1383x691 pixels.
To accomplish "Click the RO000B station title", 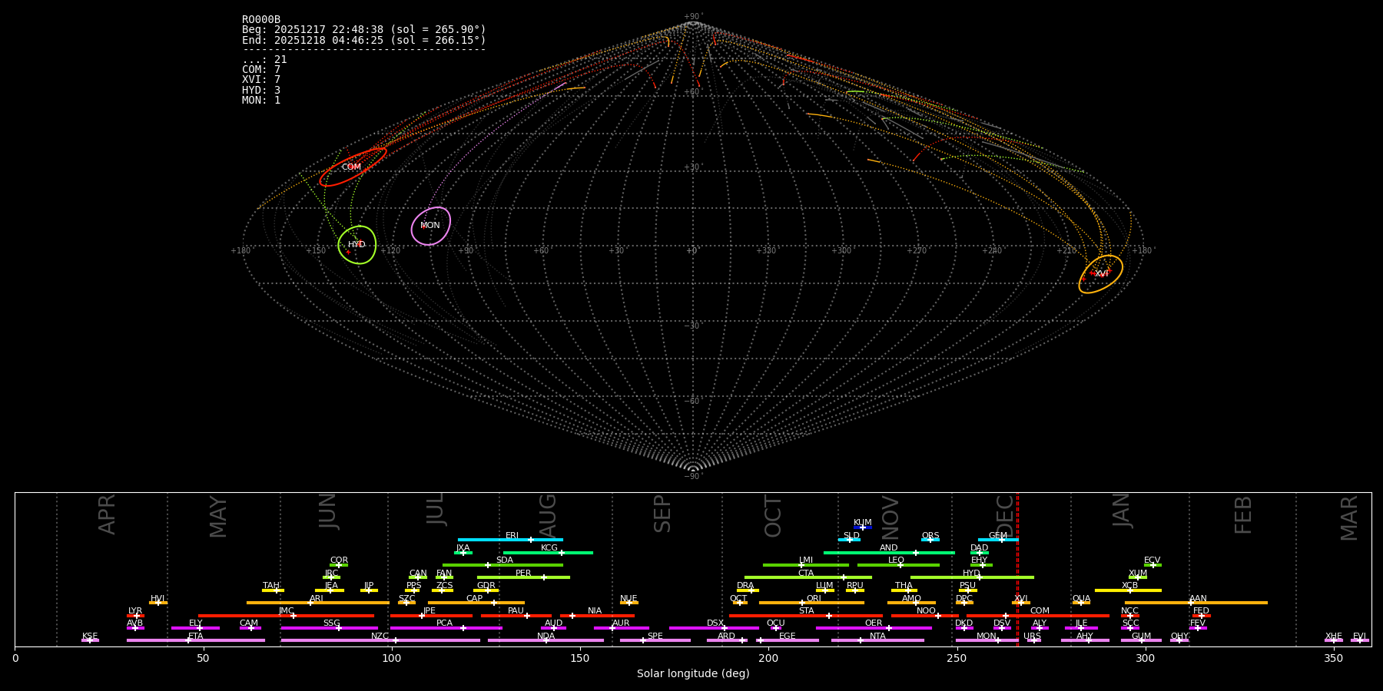I will [x=261, y=20].
